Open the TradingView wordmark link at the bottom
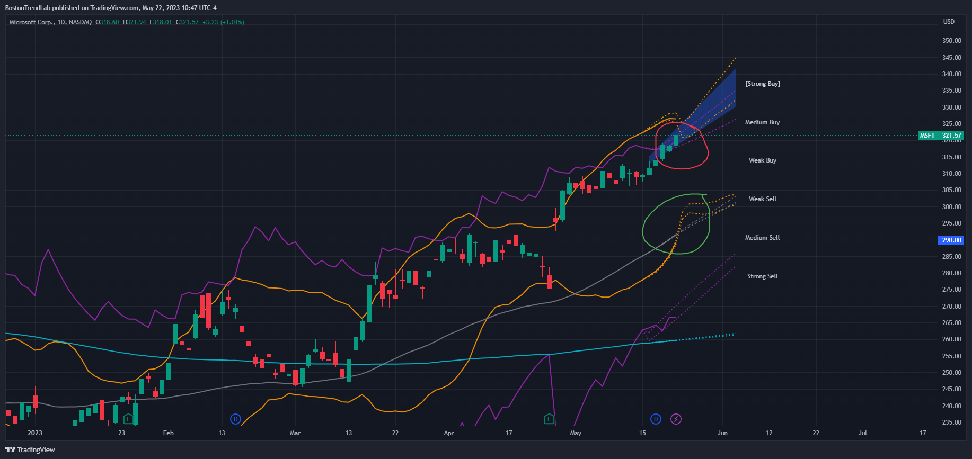 point(36,449)
